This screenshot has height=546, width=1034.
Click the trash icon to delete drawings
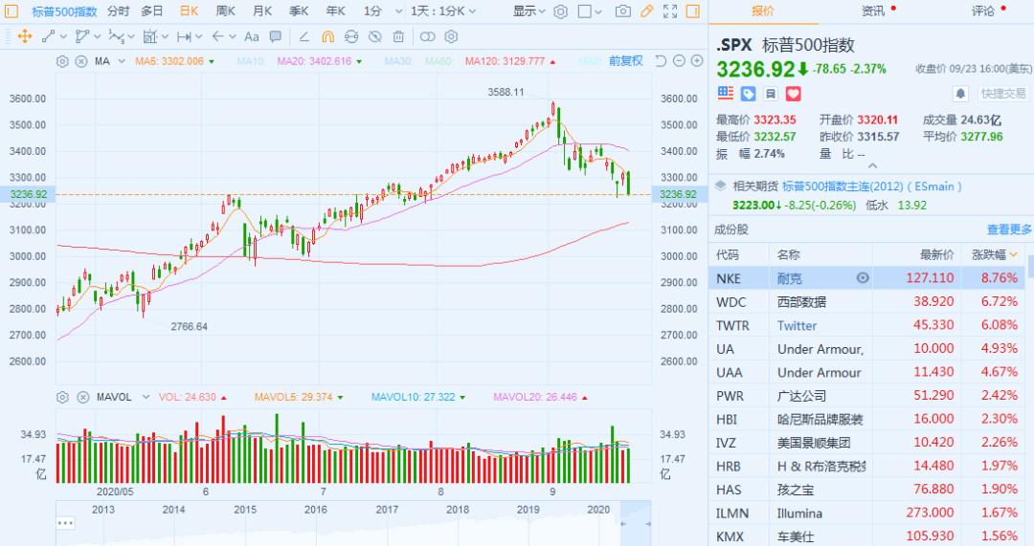click(x=399, y=36)
